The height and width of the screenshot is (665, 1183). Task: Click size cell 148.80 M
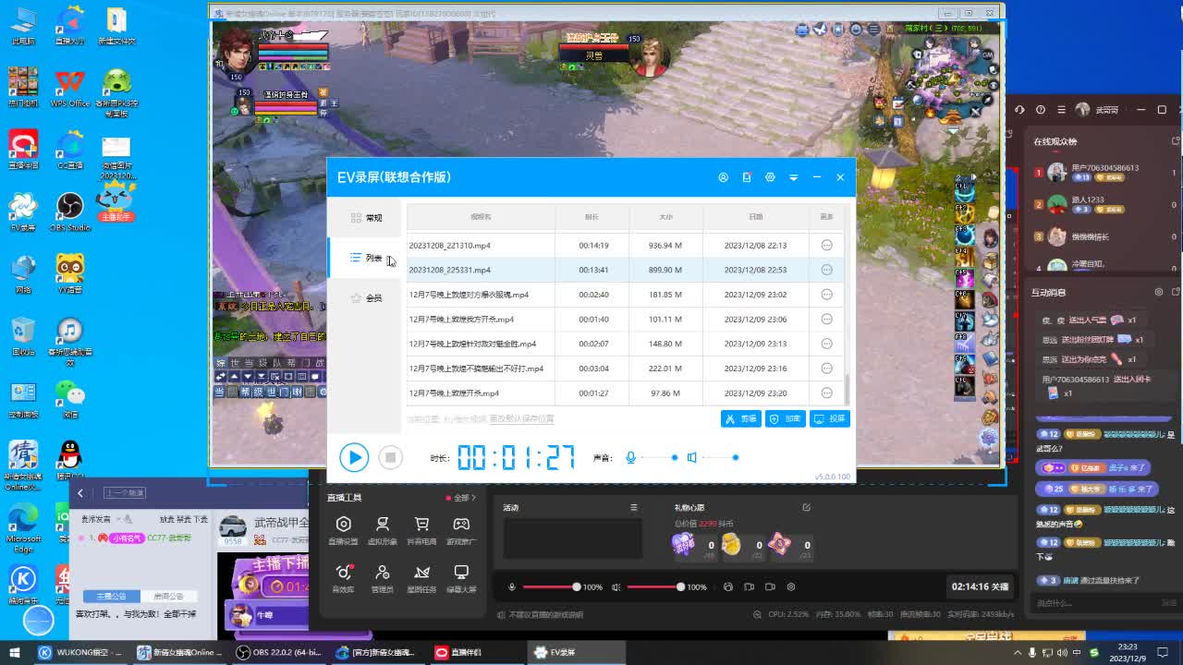point(665,344)
